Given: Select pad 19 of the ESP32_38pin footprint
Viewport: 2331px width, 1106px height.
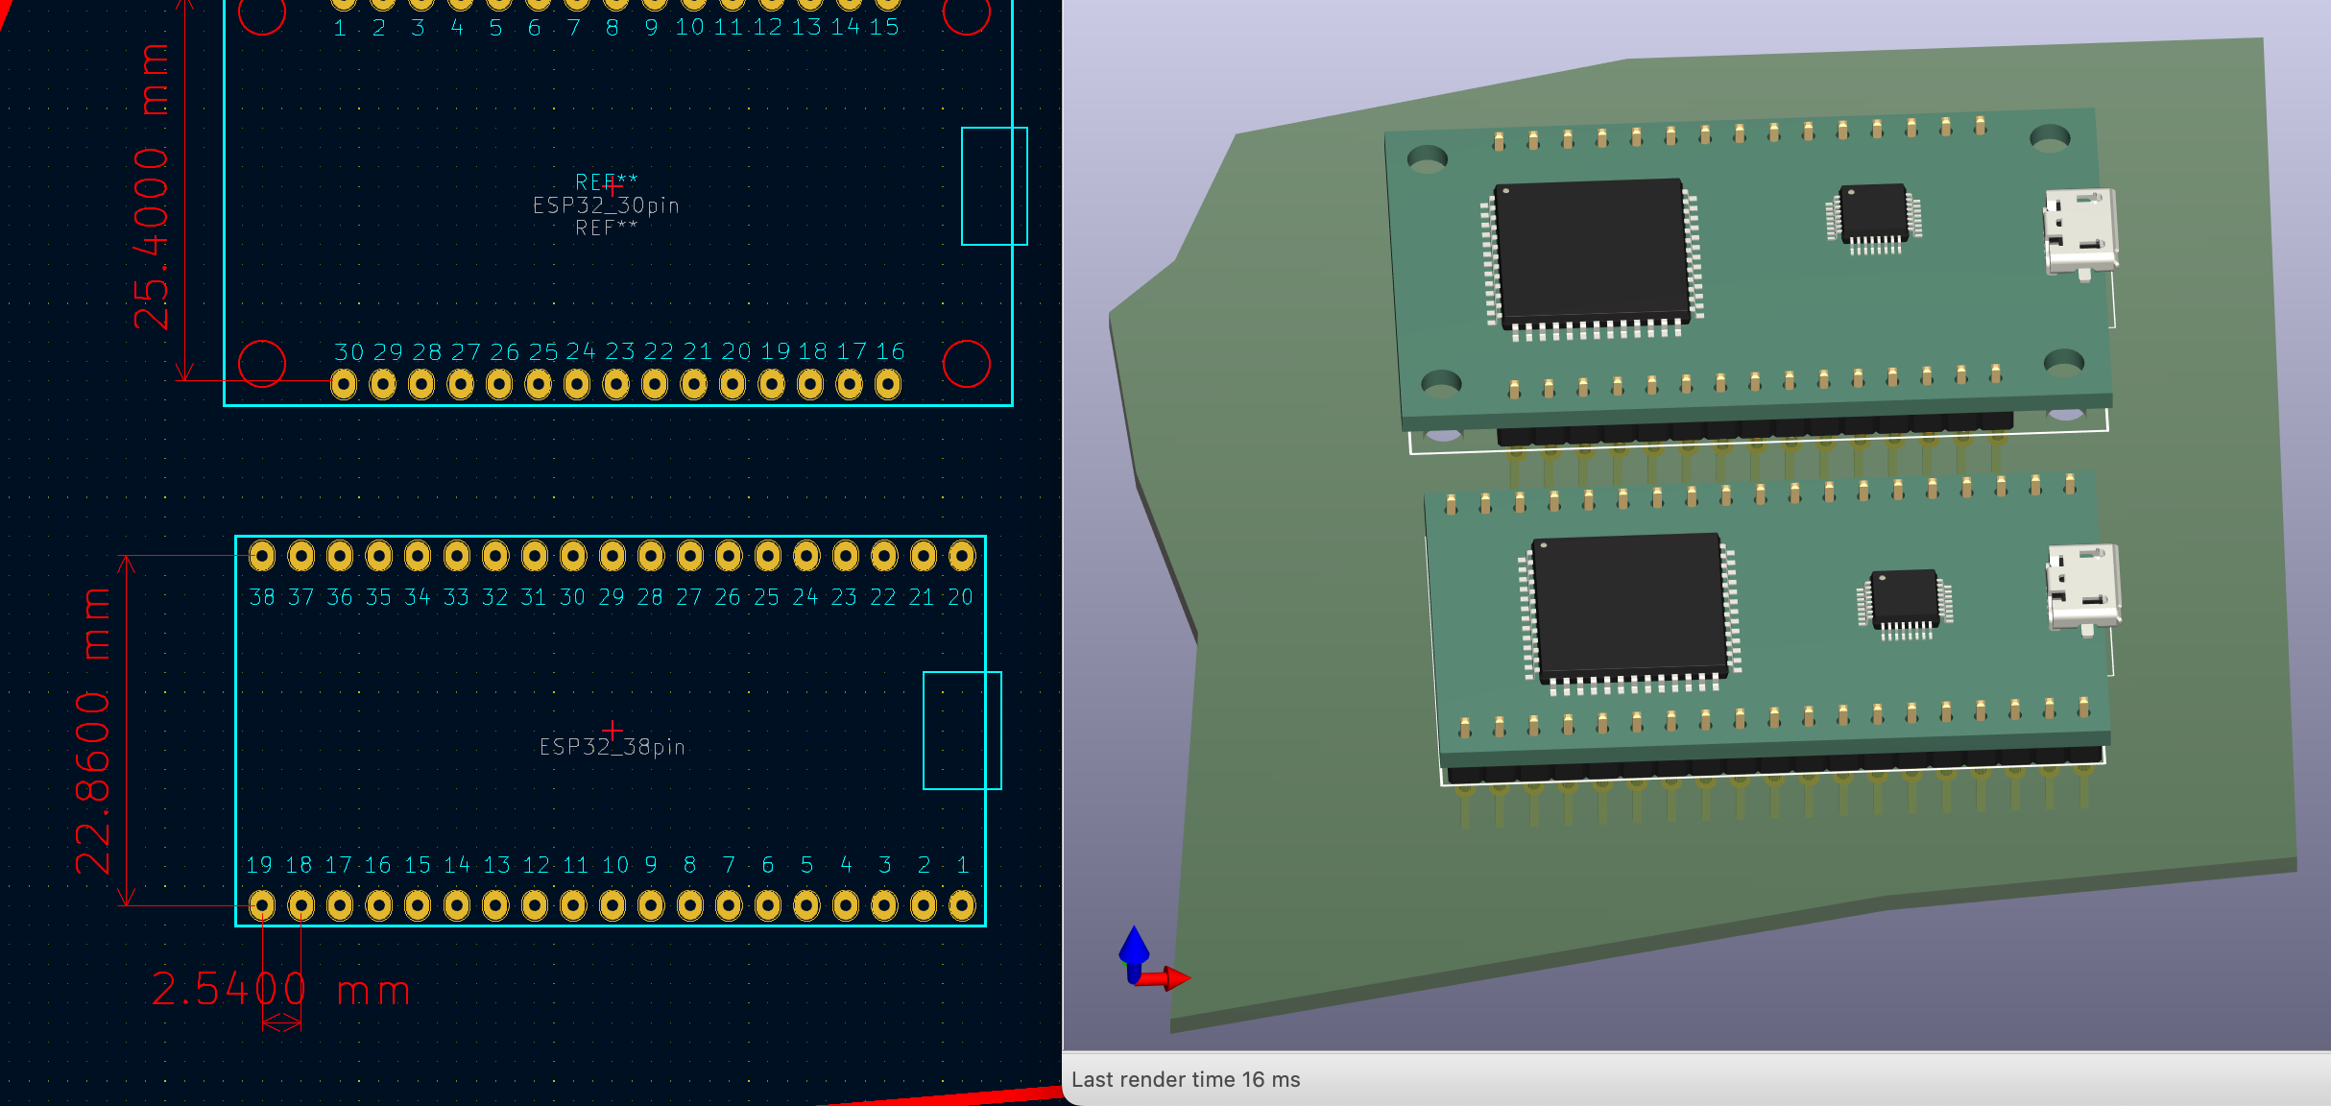Looking at the screenshot, I should click(262, 904).
